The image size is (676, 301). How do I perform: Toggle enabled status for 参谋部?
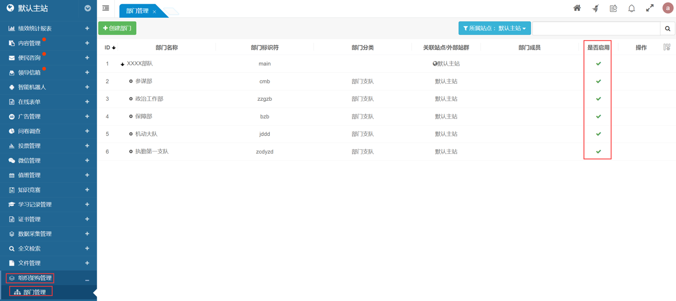coord(598,81)
